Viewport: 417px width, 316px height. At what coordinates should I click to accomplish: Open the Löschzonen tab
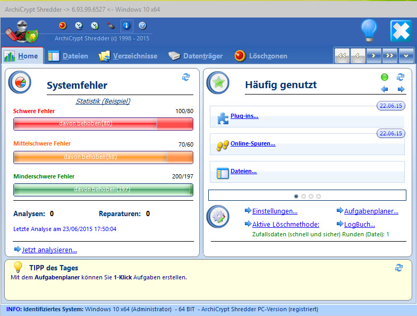click(261, 56)
